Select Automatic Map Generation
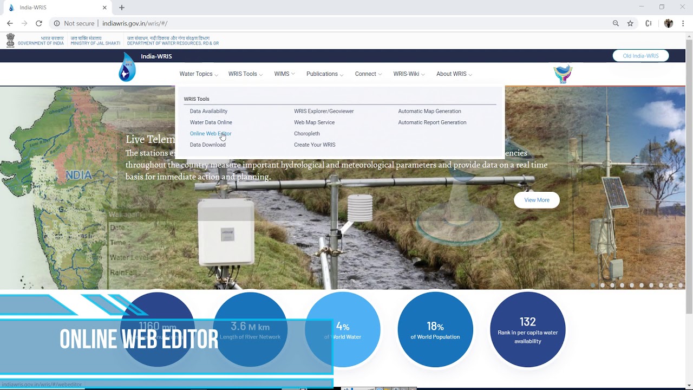 pos(429,112)
